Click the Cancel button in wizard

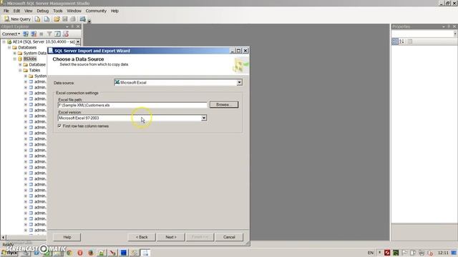[x=229, y=237]
